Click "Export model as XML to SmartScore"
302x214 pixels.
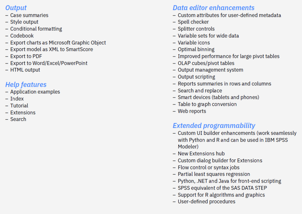click(52, 50)
